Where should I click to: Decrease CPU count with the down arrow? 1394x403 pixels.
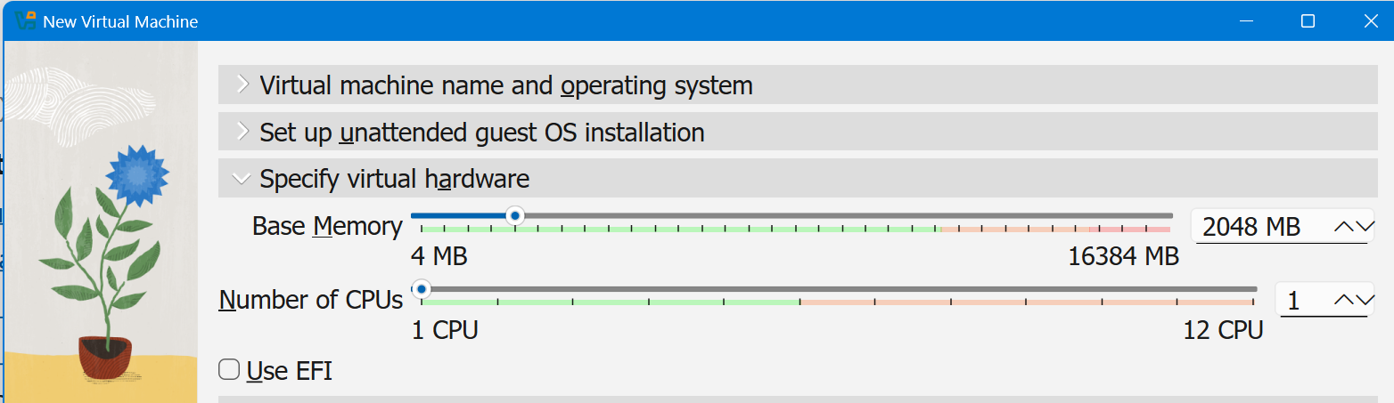pos(1364,301)
